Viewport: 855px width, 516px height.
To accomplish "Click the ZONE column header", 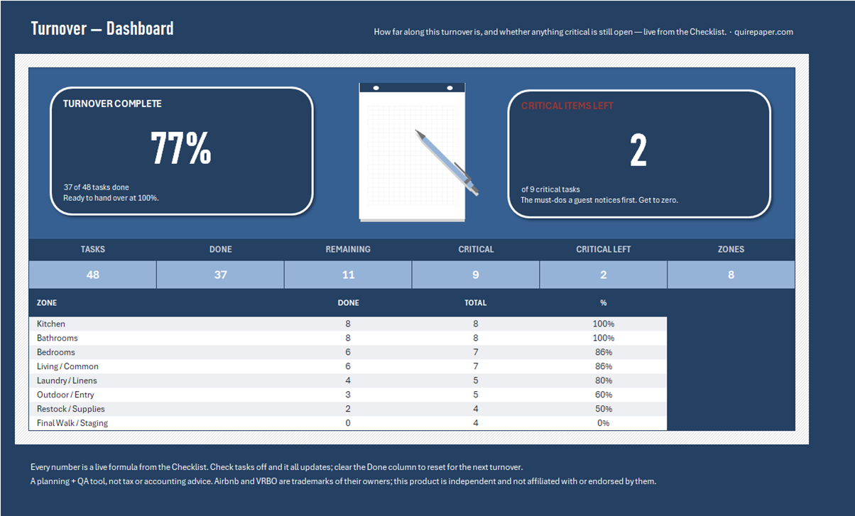I will [x=47, y=302].
